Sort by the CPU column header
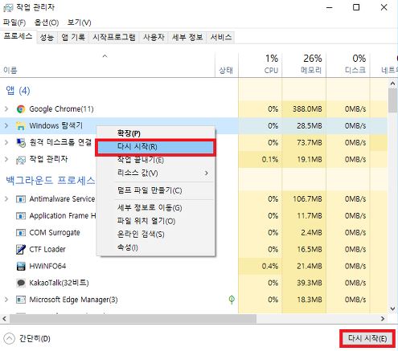This screenshot has width=398, height=351. tap(261, 64)
